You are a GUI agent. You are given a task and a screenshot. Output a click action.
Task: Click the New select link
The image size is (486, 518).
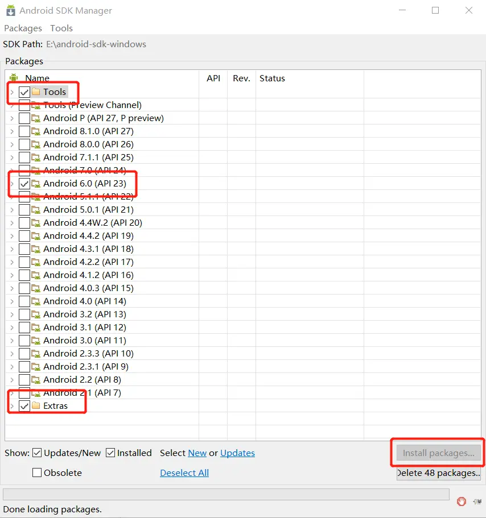[197, 453]
